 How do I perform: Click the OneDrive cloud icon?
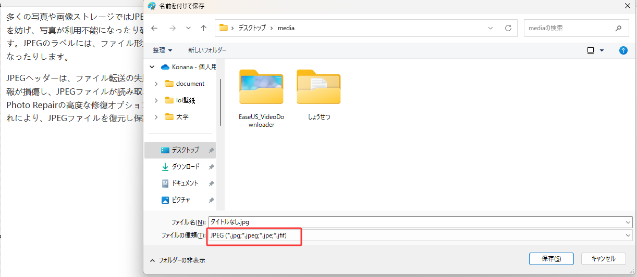tap(165, 67)
